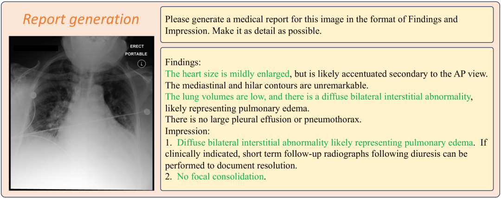Click the ECG electrode on the image's left side
Viewport: 501px width, 198px height.
[x=32, y=95]
